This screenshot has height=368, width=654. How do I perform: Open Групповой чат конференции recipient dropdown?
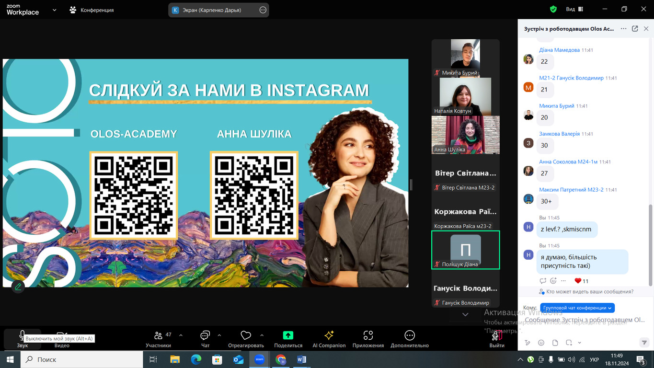click(x=577, y=308)
